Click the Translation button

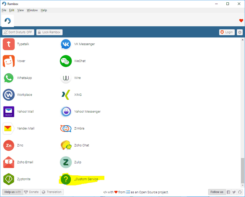(52, 192)
